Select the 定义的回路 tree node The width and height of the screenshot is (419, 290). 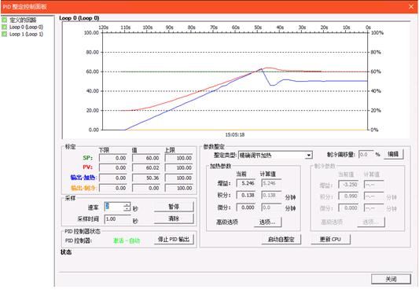click(23, 20)
